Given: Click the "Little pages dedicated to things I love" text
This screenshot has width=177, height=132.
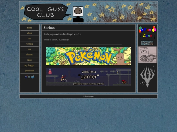Looking at the screenshot, I should (63, 34).
